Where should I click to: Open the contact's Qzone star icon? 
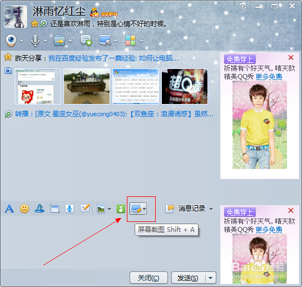pyautogui.click(x=34, y=24)
